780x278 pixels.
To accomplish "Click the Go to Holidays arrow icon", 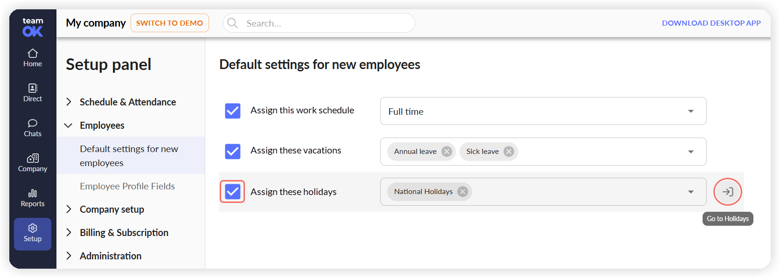I will 728,192.
